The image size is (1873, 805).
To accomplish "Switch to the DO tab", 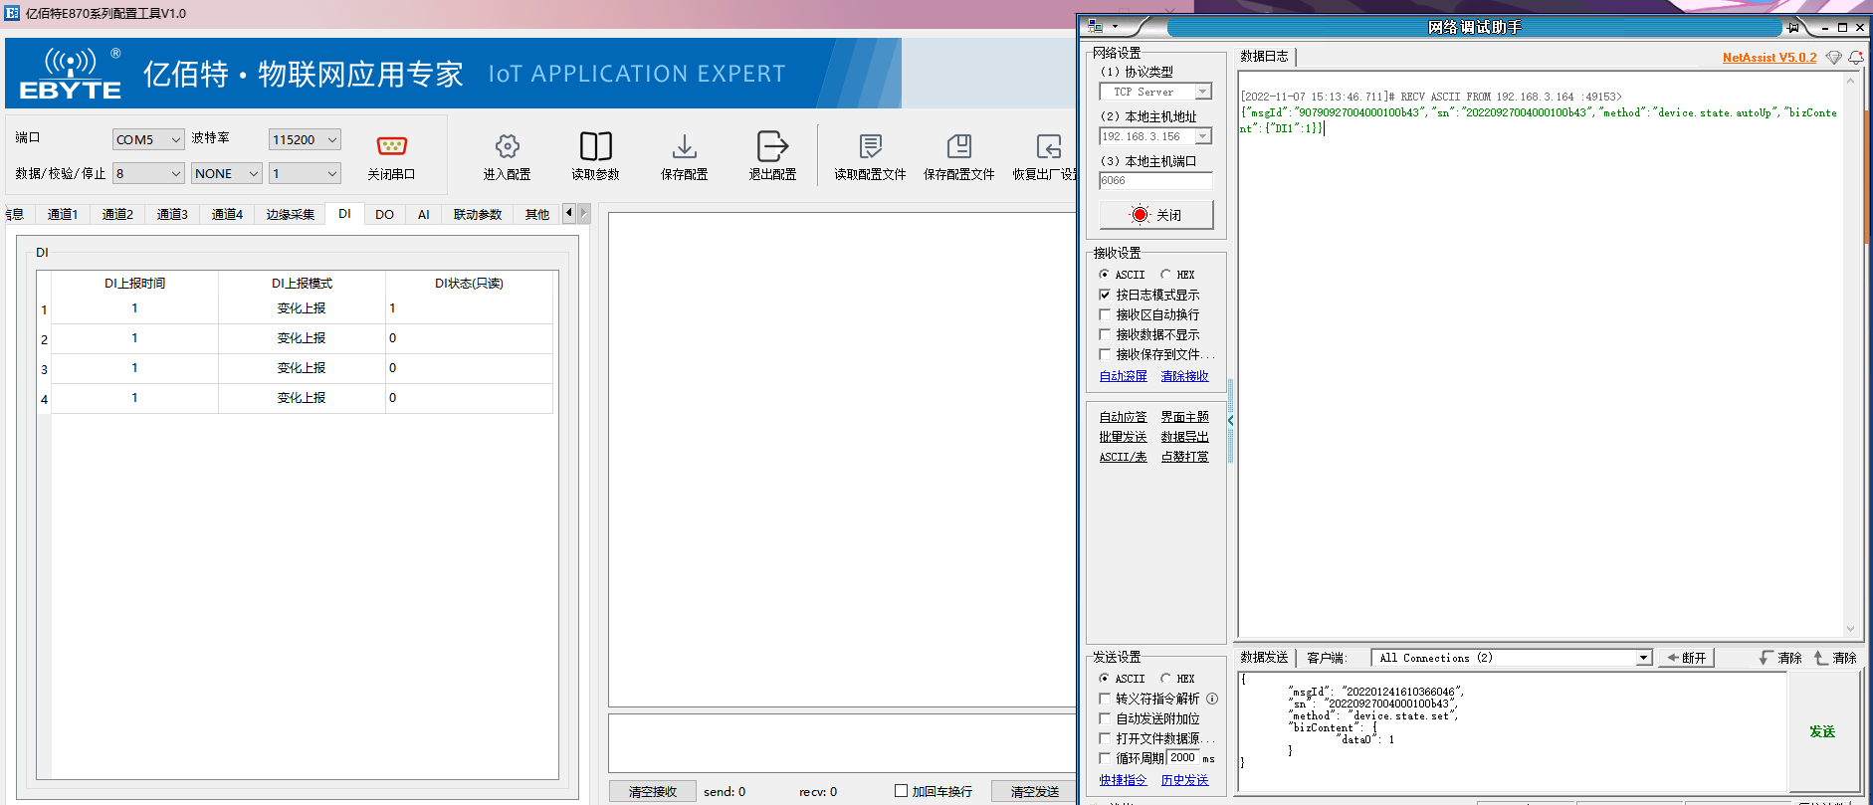I will [384, 215].
